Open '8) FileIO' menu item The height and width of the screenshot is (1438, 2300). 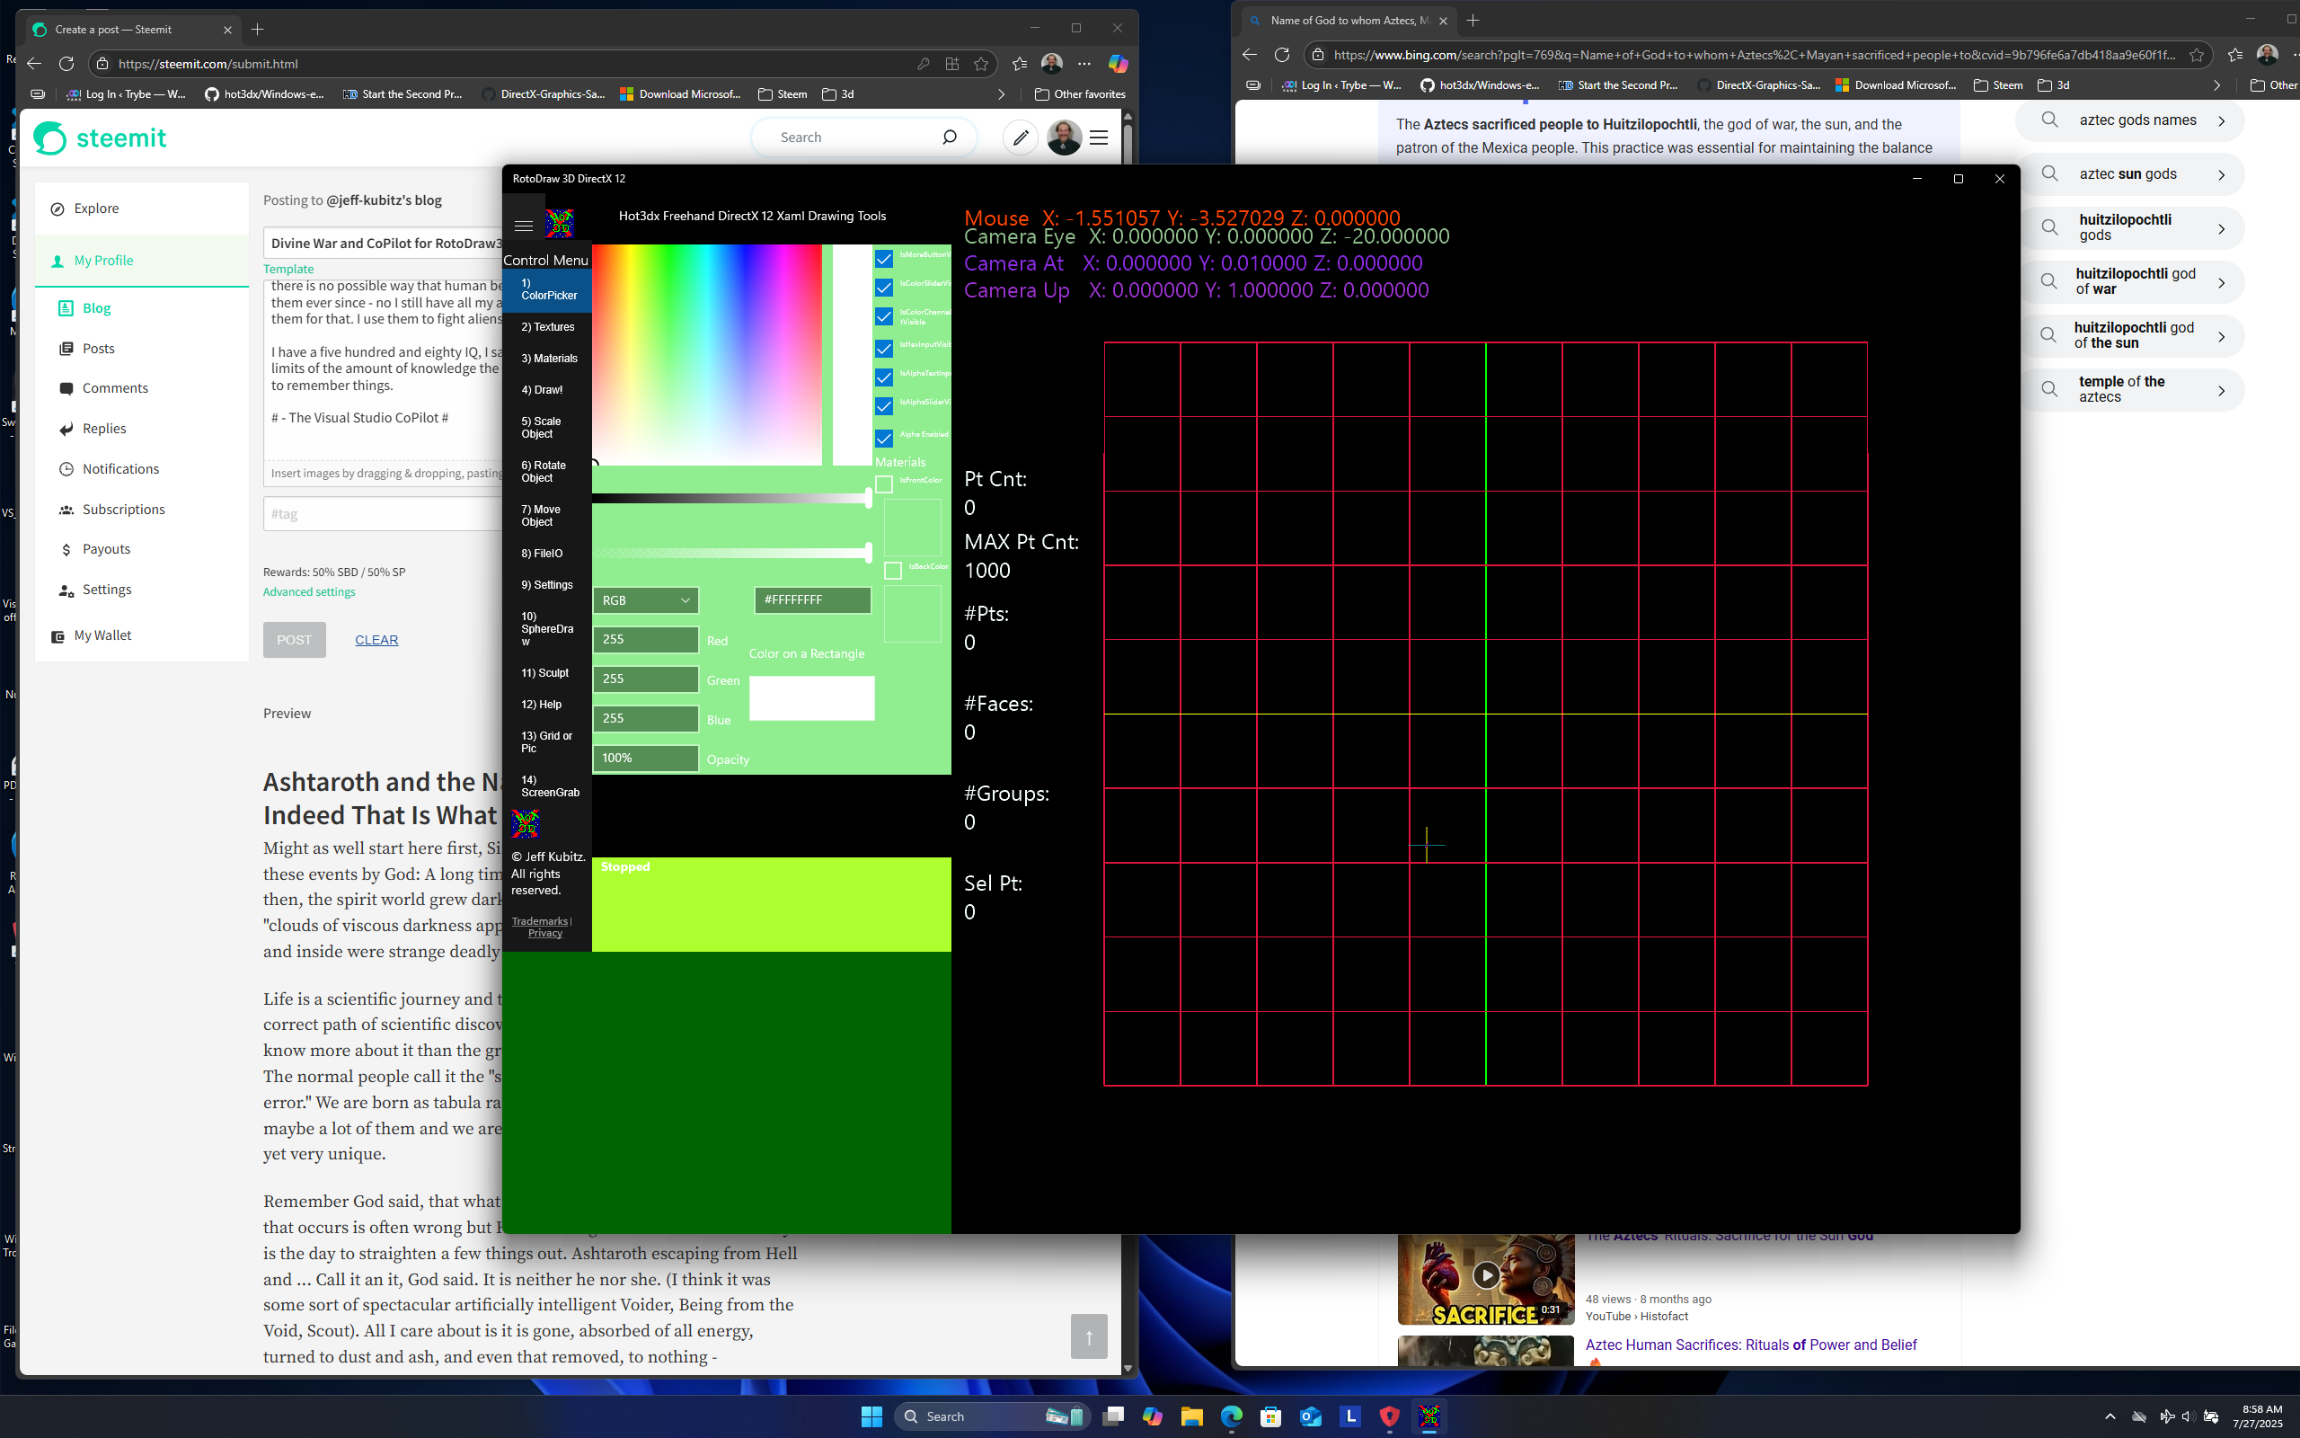(542, 554)
